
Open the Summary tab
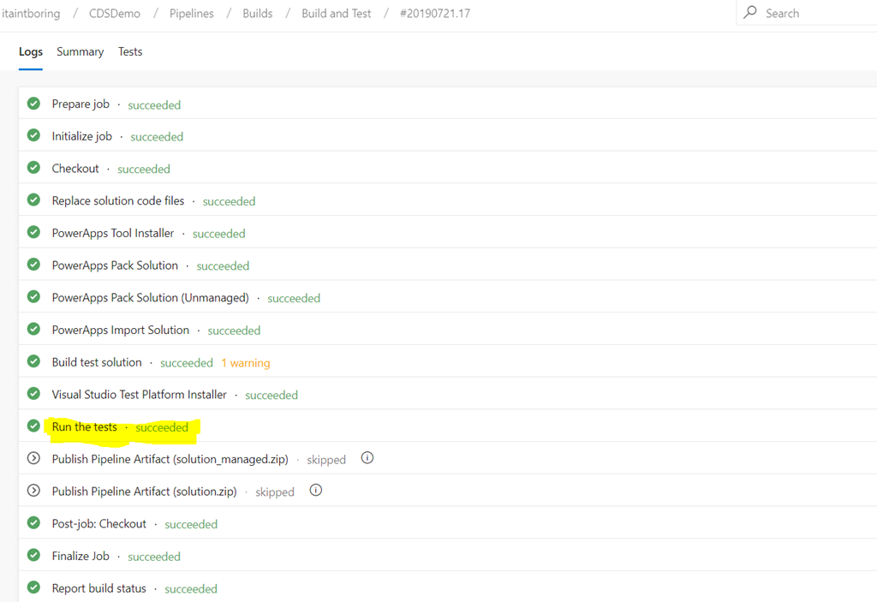80,51
